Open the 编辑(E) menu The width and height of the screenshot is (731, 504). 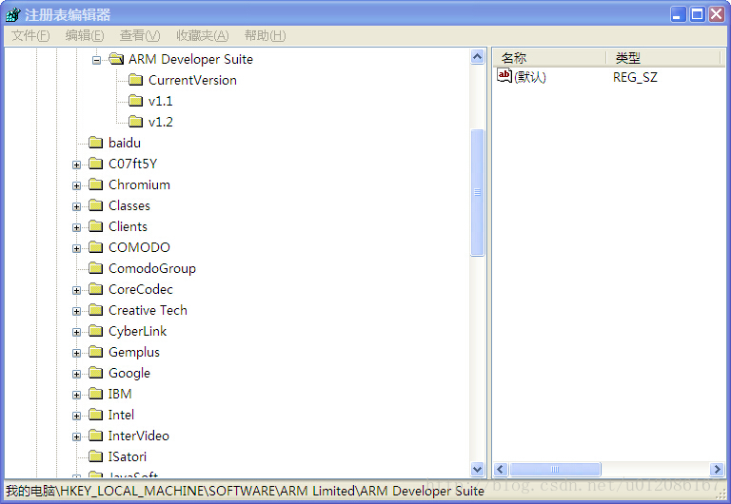pos(85,35)
